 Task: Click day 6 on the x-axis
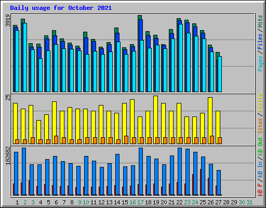tap(56, 202)
